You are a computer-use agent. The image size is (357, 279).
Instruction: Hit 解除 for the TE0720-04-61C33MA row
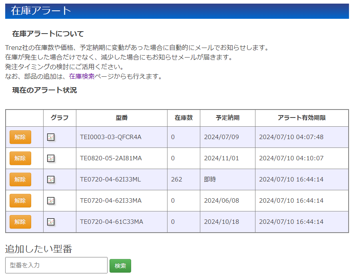coord(20,222)
